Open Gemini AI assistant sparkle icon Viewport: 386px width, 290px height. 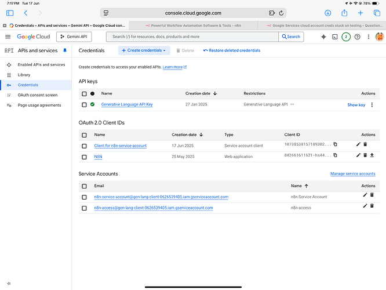tap(323, 37)
